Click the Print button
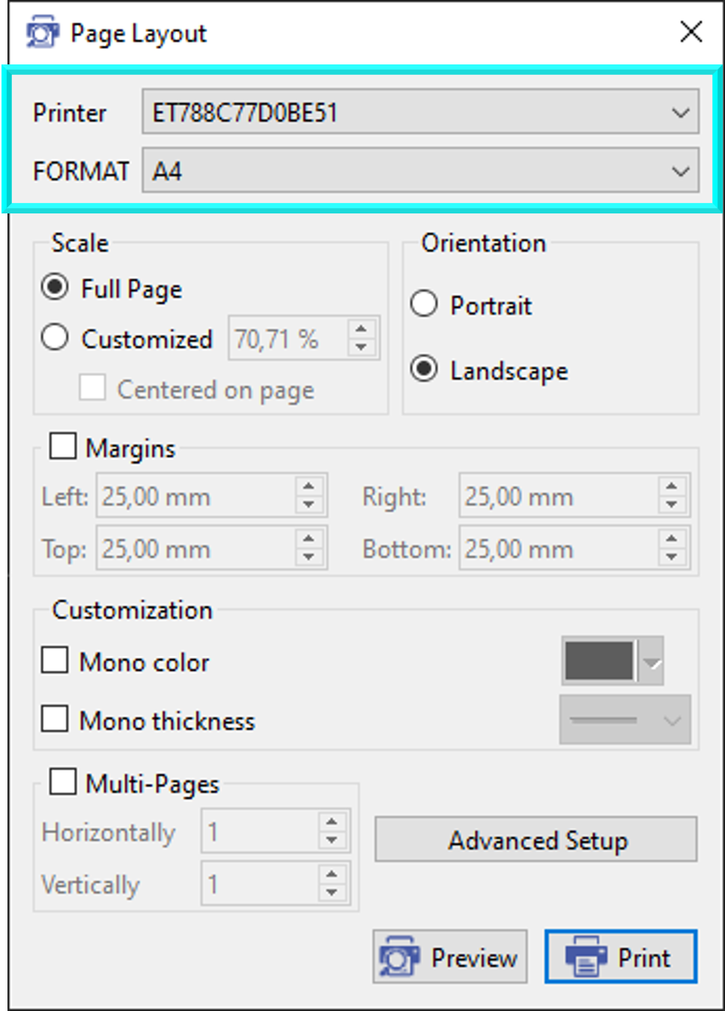The height and width of the screenshot is (1011, 725). [x=620, y=956]
